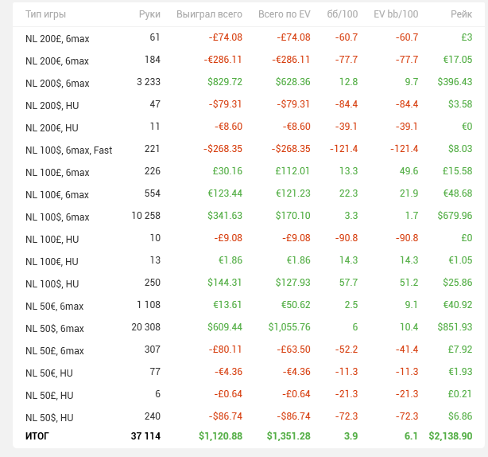Select the NL 50£, HU row label

(x=49, y=395)
